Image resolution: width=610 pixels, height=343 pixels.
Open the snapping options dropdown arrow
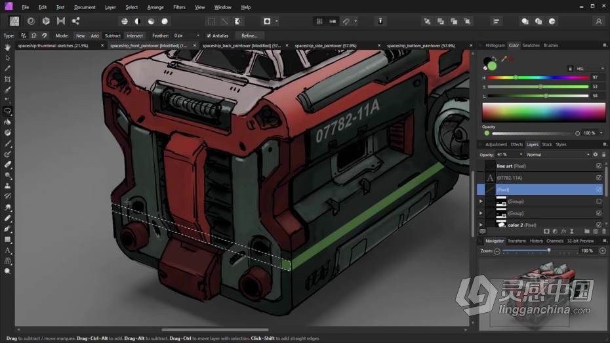pyautogui.click(x=356, y=22)
